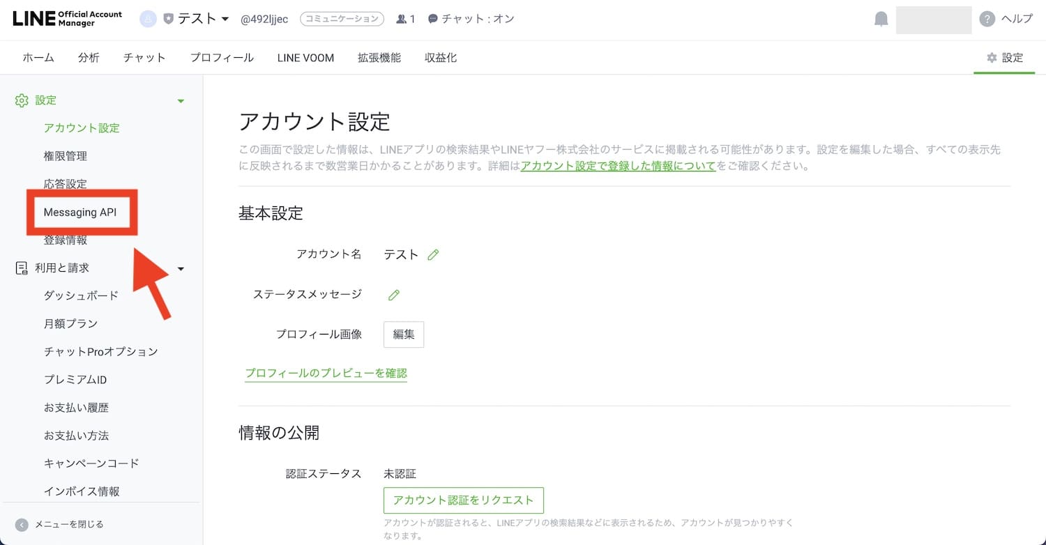
Task: Open the プロフィール tab
Action: pyautogui.click(x=222, y=58)
